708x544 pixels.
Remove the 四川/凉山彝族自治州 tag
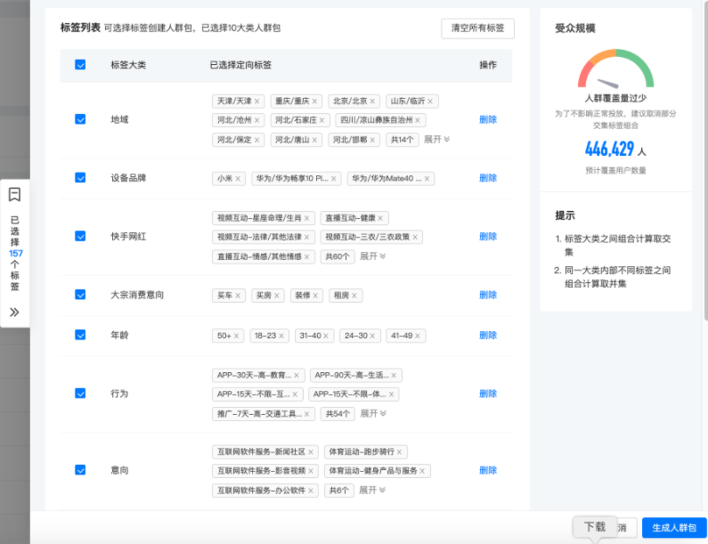pyautogui.click(x=417, y=120)
